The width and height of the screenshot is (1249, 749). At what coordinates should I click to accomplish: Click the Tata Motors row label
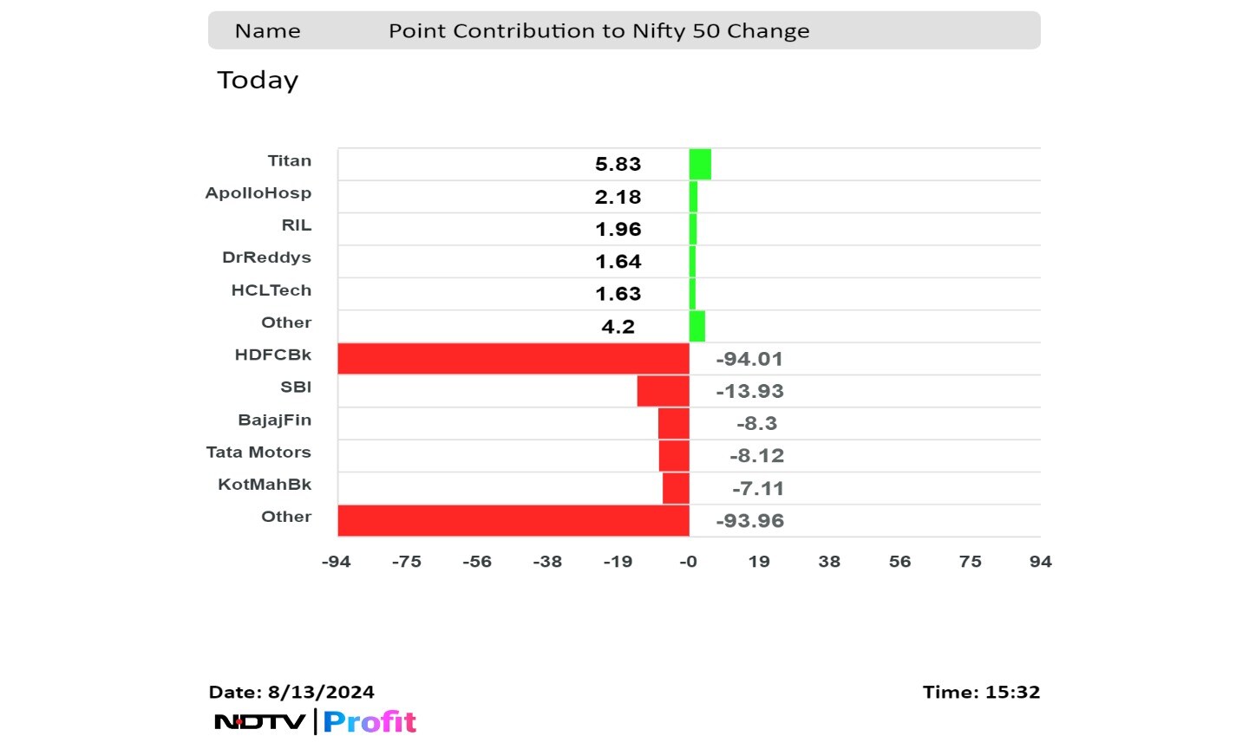(x=258, y=452)
